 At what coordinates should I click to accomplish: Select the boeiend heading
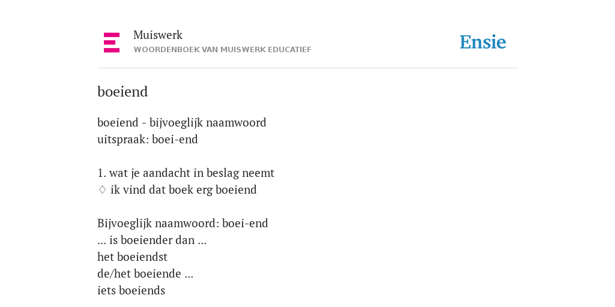[x=123, y=92]
